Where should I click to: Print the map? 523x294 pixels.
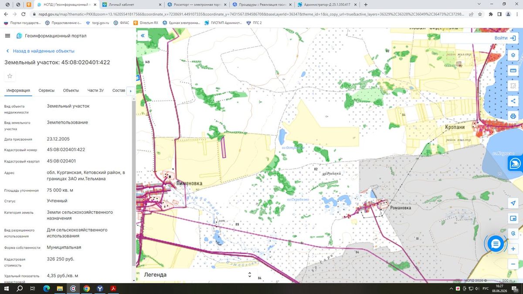tap(513, 116)
